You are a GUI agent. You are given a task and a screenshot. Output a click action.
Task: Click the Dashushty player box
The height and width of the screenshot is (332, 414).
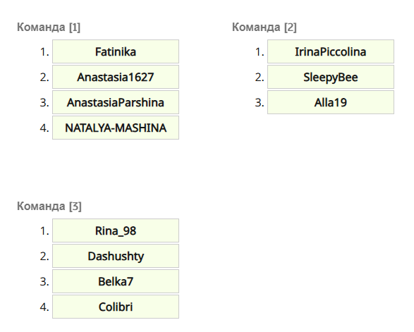(x=116, y=256)
